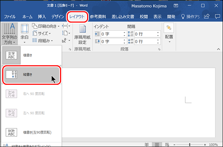
Task: Switch to the 校閲 tab
Action: [144, 17]
